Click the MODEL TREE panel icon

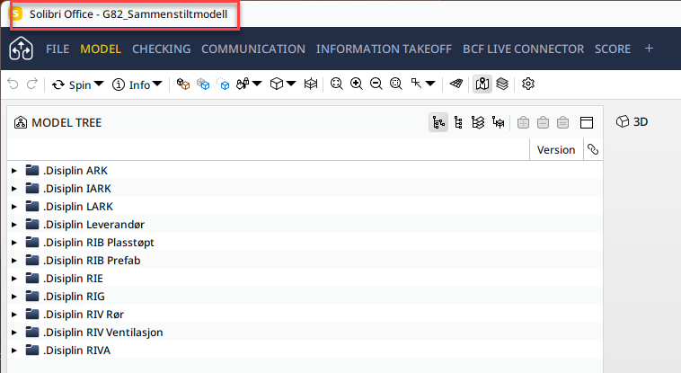point(21,122)
